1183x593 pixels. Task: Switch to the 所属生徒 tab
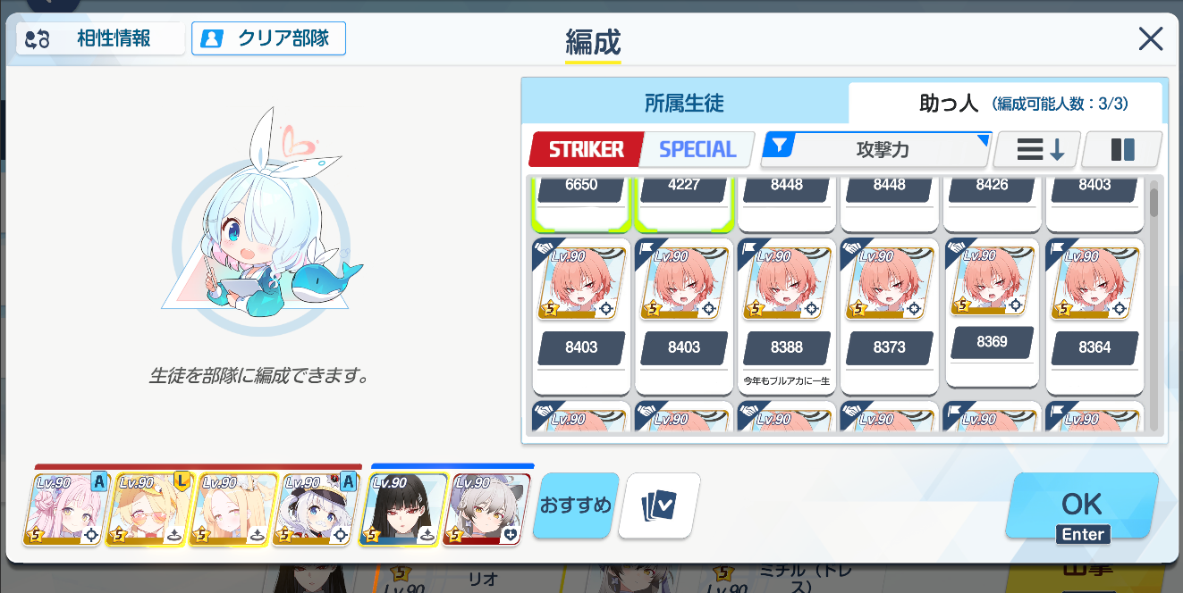(x=684, y=104)
